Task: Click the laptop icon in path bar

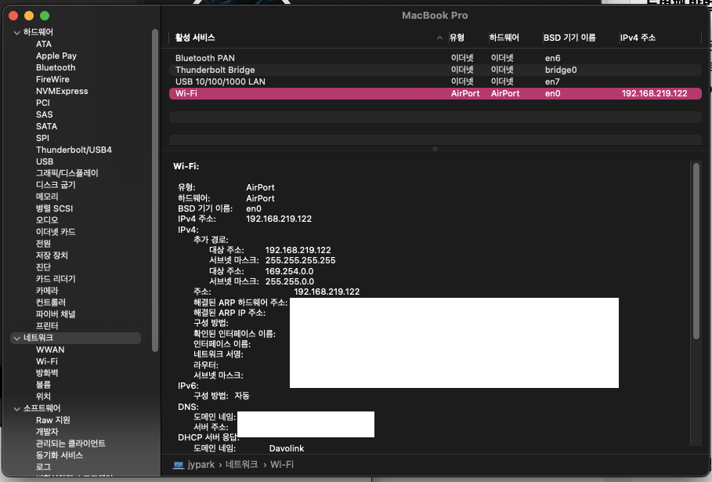Action: pos(179,465)
